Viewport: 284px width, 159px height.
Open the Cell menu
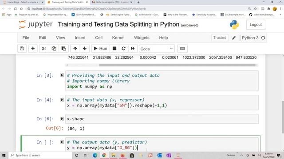[99, 38]
